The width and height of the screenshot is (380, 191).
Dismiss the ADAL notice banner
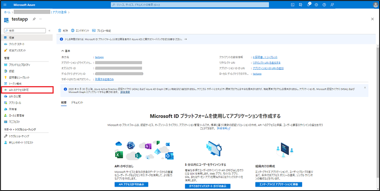click(x=365, y=87)
